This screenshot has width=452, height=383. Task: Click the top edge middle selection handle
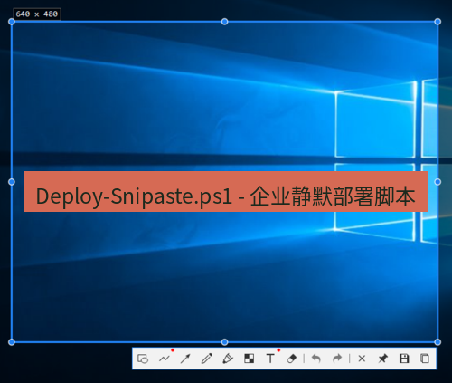tap(224, 22)
